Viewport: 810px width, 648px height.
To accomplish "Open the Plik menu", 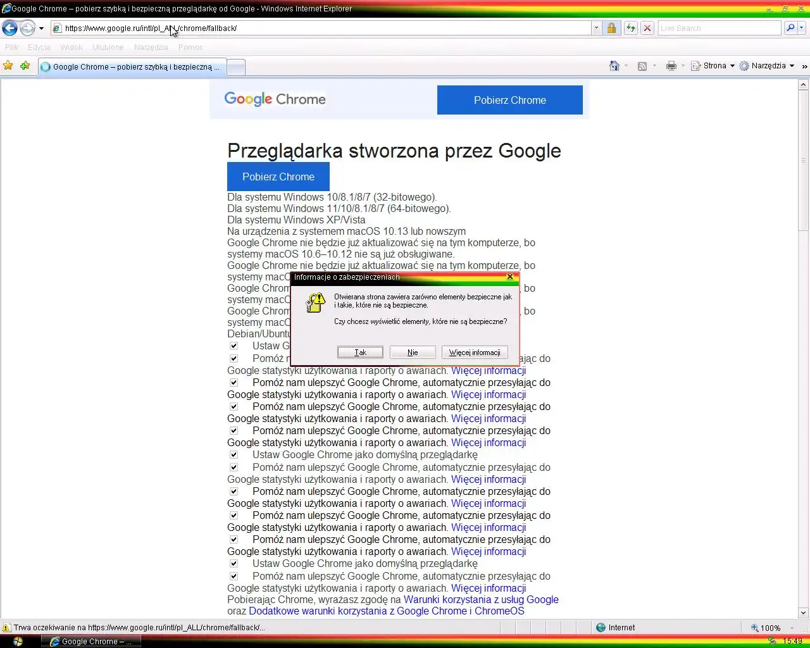I will (11, 47).
